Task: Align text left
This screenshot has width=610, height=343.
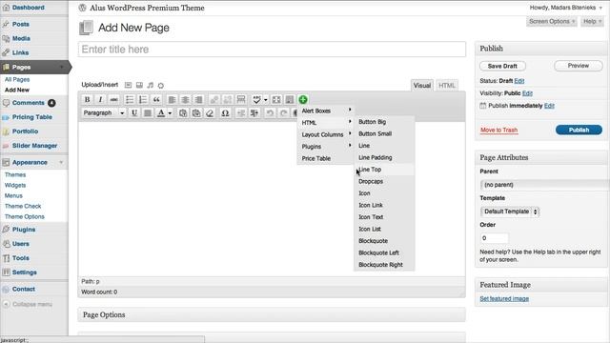Action: pos(172,99)
